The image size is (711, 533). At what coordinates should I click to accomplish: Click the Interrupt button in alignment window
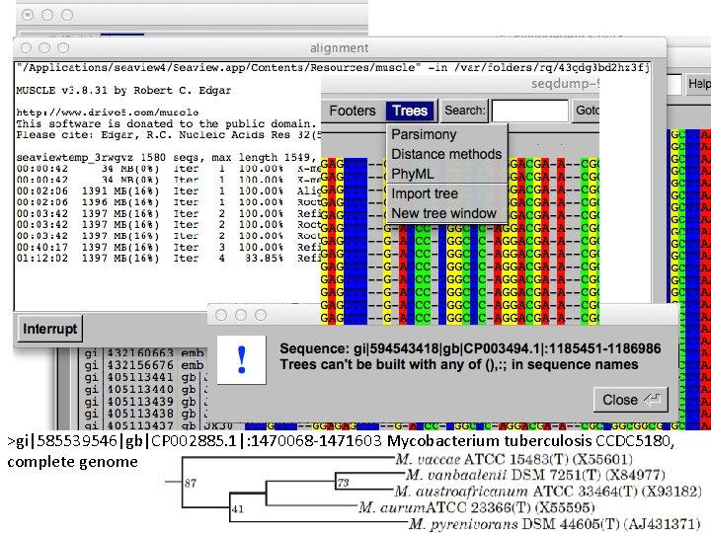pyautogui.click(x=50, y=329)
